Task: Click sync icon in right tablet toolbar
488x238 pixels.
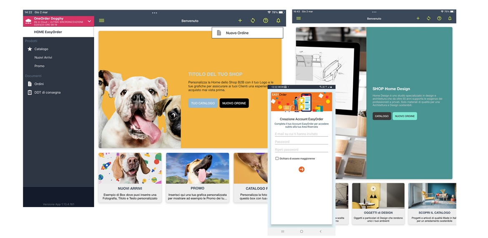Action: (428, 18)
